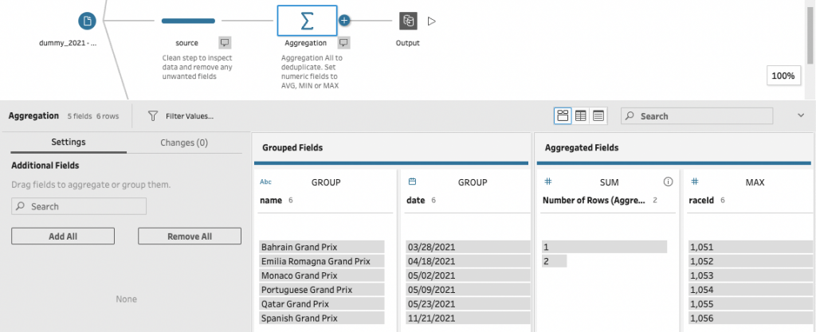Collapse the pane with the chevron arrow
The height and width of the screenshot is (332, 816).
tap(801, 116)
